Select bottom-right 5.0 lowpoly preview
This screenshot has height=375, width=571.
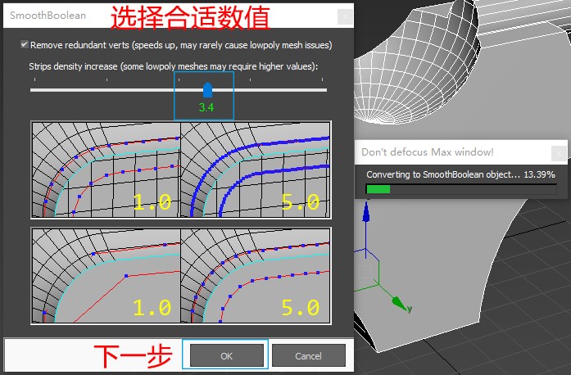point(255,275)
